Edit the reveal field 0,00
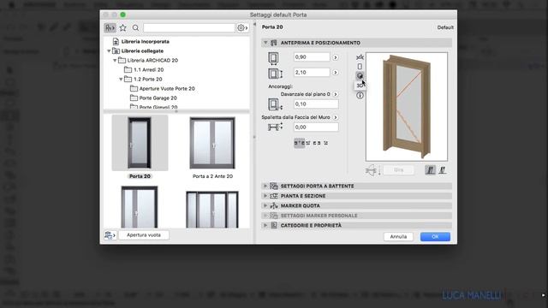 coord(316,127)
